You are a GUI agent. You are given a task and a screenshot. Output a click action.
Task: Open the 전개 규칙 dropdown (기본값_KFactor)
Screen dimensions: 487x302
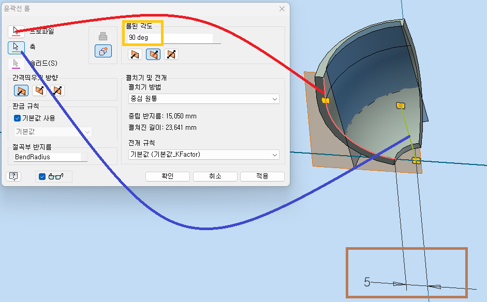[x=203, y=155]
